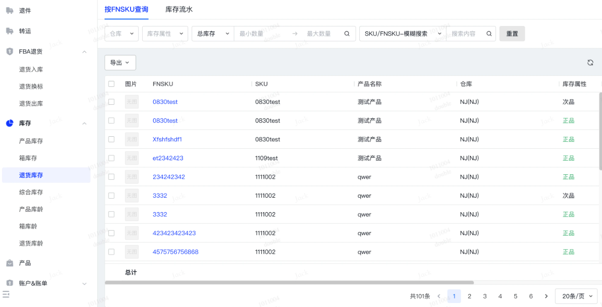Click the search icon in SKU search box
Viewport: 602px width, 307px height.
pos(488,34)
